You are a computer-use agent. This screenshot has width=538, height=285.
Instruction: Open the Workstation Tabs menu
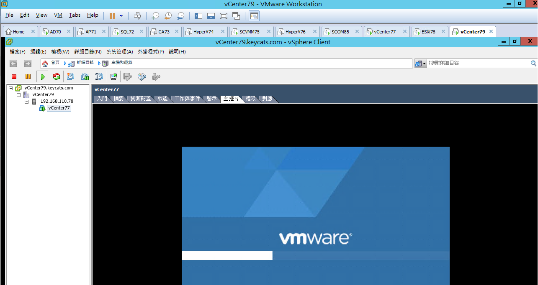75,15
